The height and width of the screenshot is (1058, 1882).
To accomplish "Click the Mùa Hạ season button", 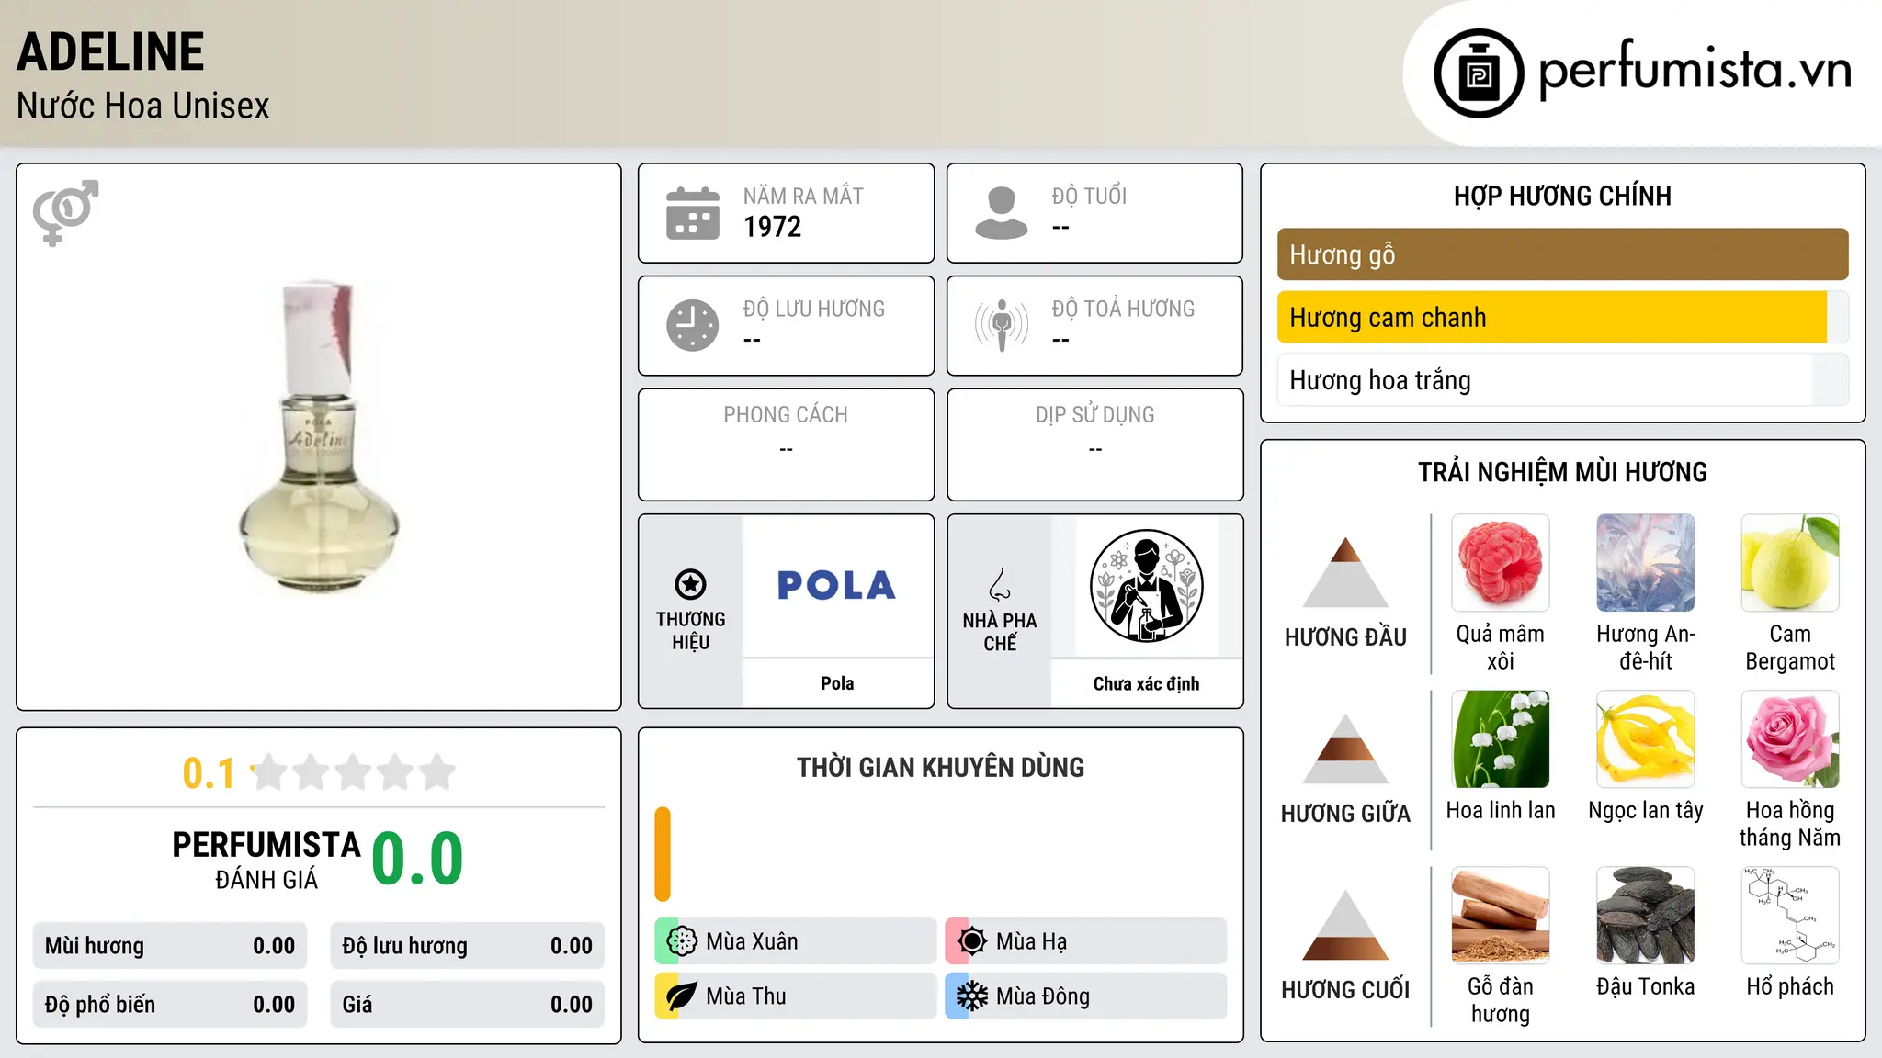I will tap(1085, 941).
